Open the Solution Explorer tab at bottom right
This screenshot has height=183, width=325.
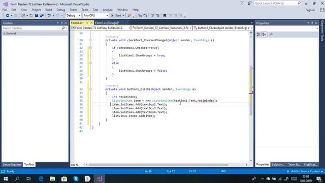pos(278,165)
